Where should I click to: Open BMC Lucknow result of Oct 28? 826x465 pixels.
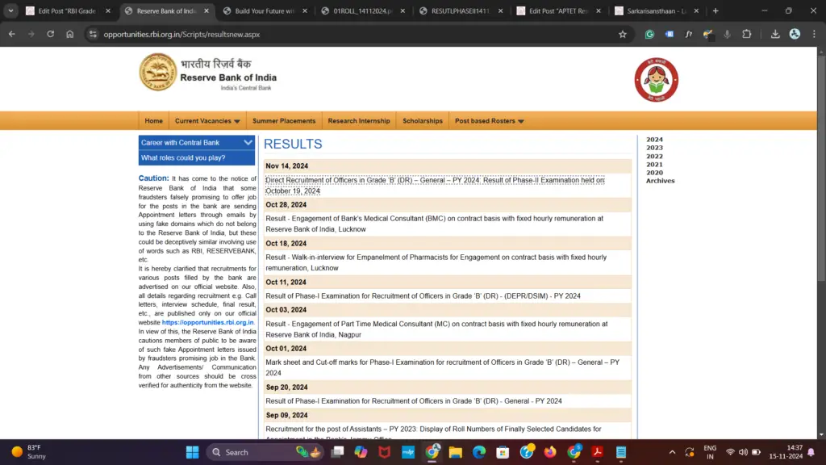(435, 224)
